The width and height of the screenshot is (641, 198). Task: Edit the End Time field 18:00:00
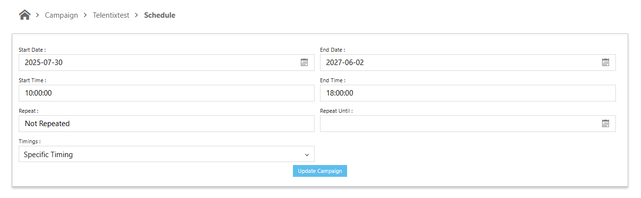tap(468, 93)
